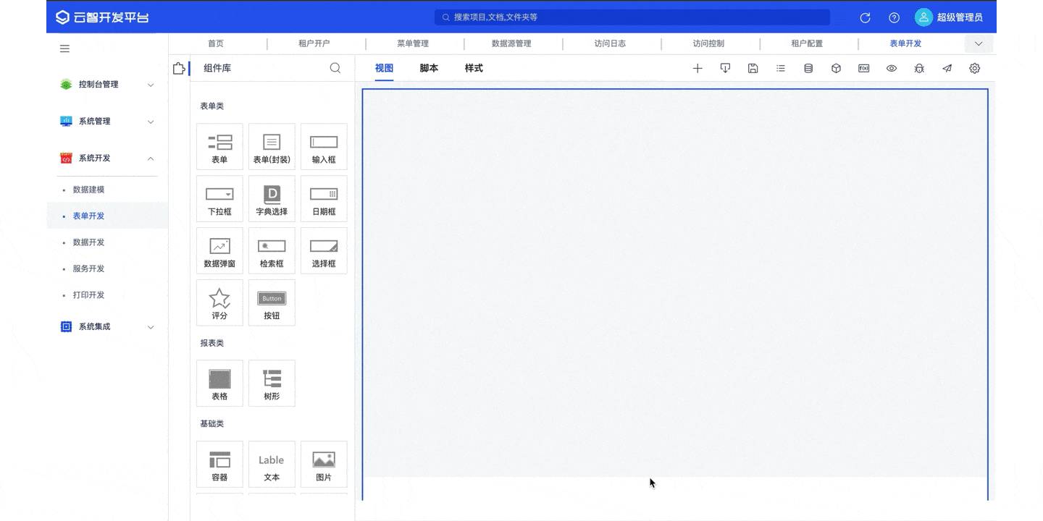1043x521 pixels.
Task: Select the 图片 image component
Action: tap(324, 464)
